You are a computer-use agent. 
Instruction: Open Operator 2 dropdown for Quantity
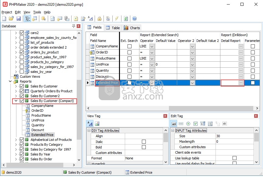click(192, 71)
